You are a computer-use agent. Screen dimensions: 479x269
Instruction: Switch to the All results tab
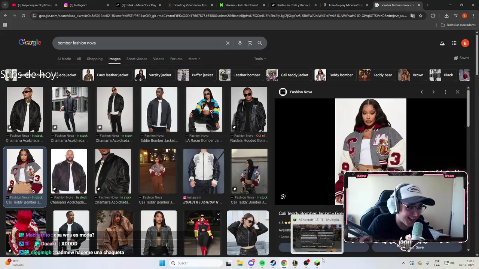(79, 59)
